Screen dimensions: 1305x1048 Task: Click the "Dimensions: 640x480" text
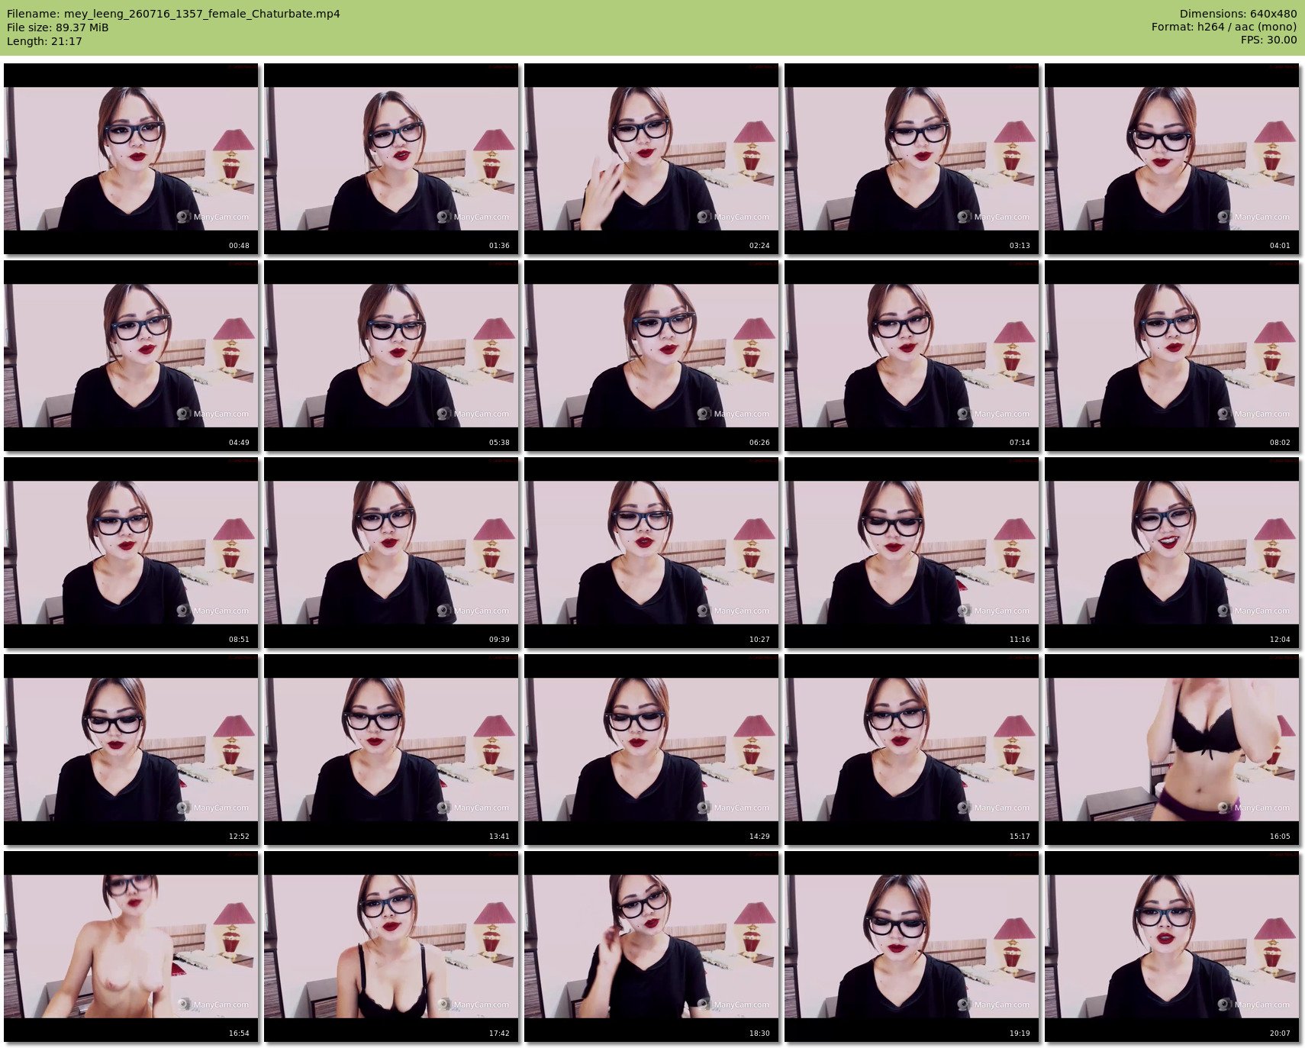[x=1238, y=14]
